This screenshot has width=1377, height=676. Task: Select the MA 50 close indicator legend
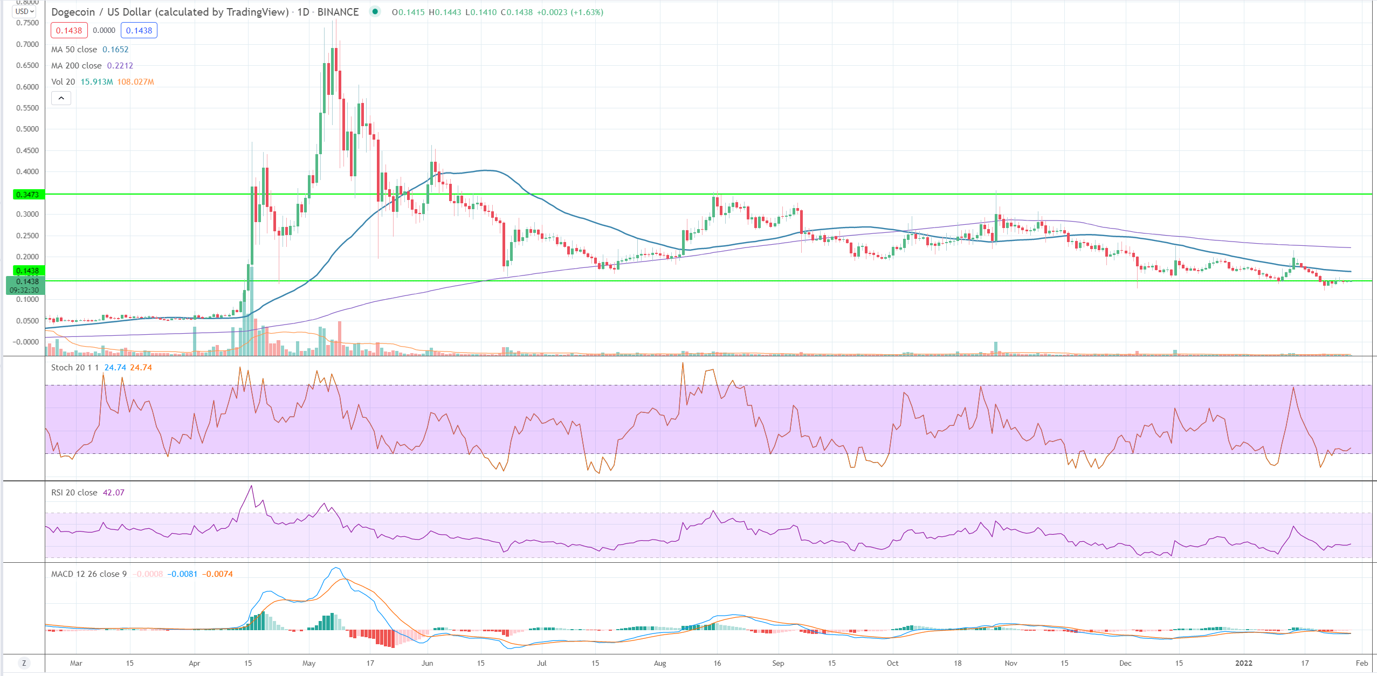click(74, 50)
